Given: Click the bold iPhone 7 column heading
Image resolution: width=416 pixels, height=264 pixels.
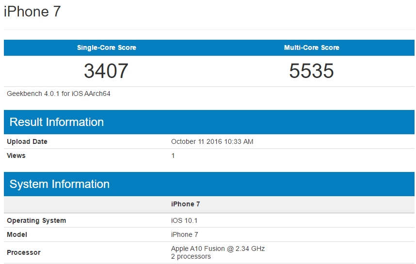Looking at the screenshot, I should pyautogui.click(x=185, y=204).
